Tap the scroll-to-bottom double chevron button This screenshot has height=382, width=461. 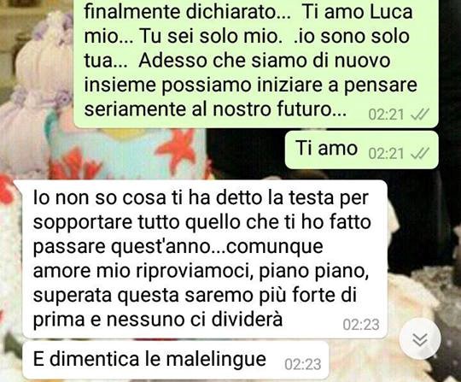click(x=420, y=339)
